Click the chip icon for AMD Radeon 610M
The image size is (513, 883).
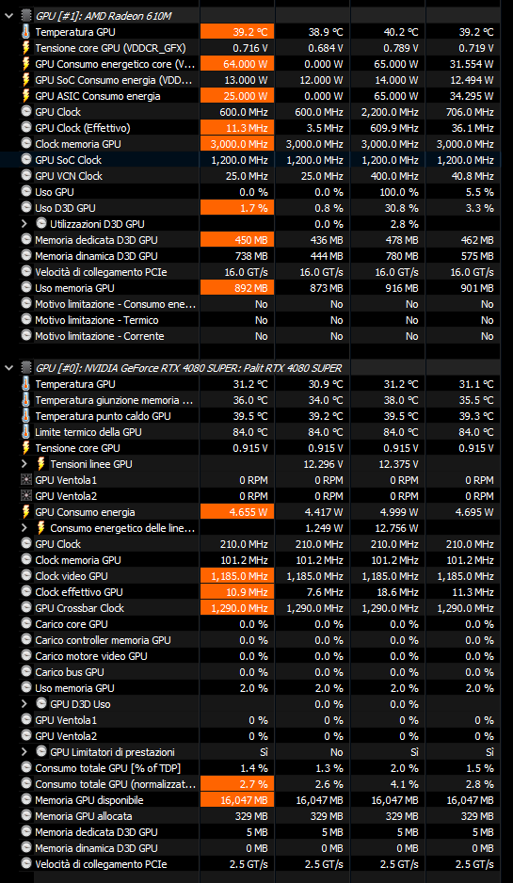click(x=26, y=16)
